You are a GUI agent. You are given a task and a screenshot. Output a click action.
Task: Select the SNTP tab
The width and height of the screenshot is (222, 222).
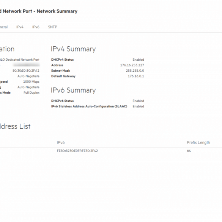[x=52, y=27]
